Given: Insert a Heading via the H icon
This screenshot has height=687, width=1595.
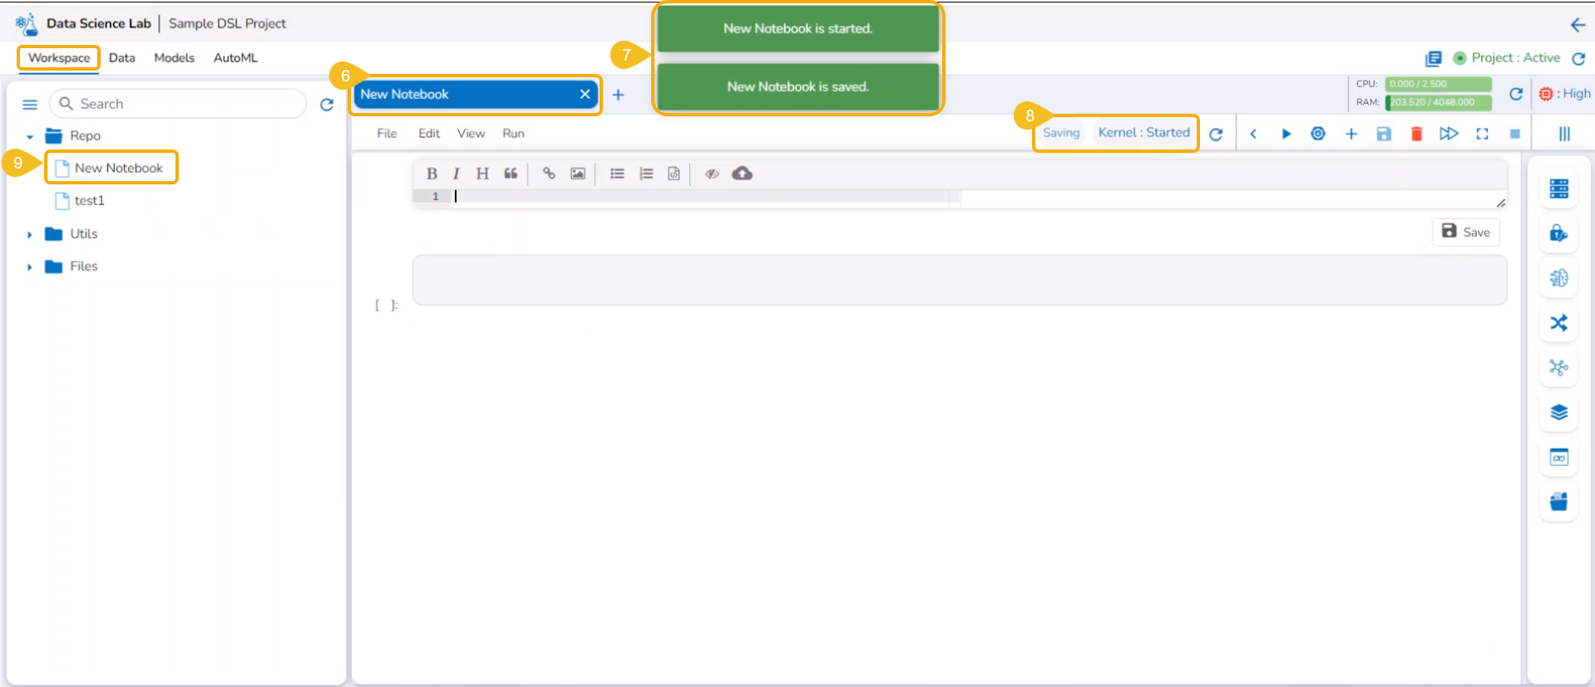Looking at the screenshot, I should 482,174.
